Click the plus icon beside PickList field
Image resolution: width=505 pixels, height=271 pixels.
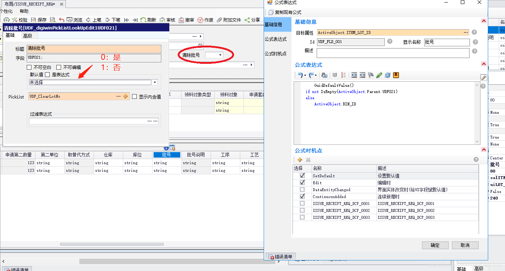coord(126,96)
